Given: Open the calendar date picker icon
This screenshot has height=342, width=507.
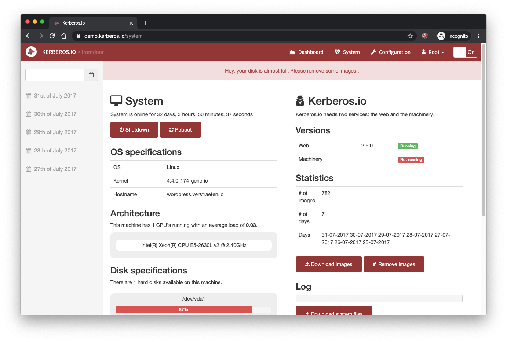Looking at the screenshot, I should pos(91,75).
